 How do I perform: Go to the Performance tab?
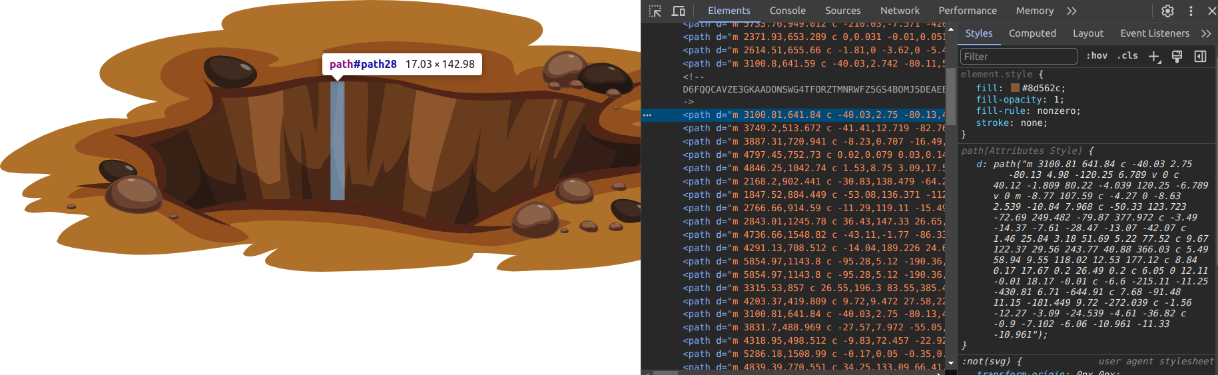(x=968, y=11)
